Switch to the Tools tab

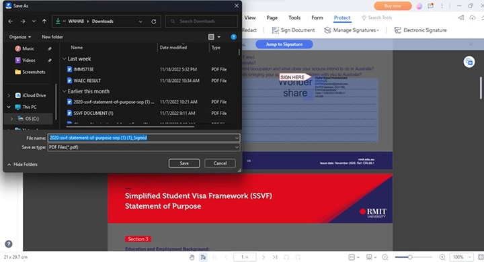pyautogui.click(x=294, y=18)
